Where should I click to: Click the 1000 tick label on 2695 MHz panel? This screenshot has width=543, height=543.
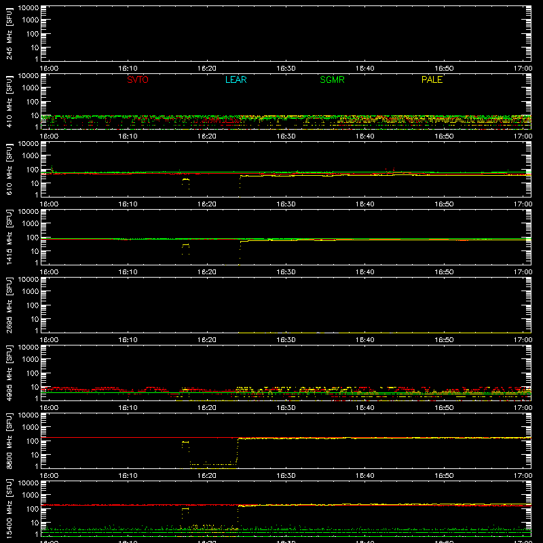(31, 292)
